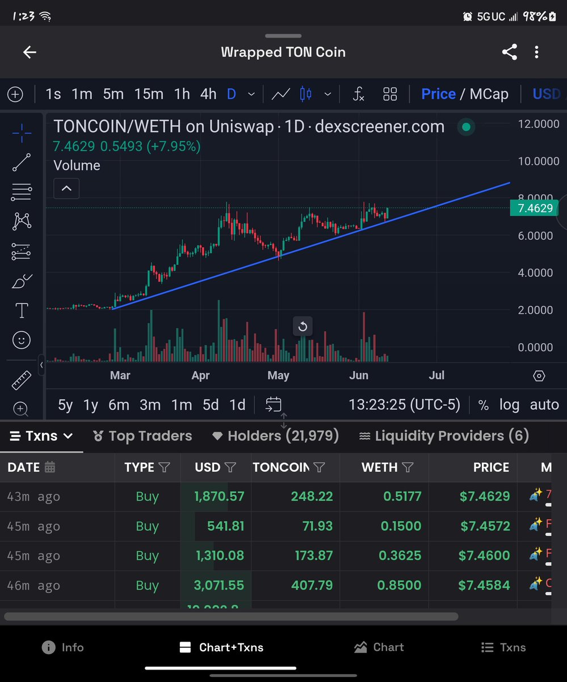The height and width of the screenshot is (682, 567).
Task: Open multi-chart layout grid icon
Action: pyautogui.click(x=390, y=94)
